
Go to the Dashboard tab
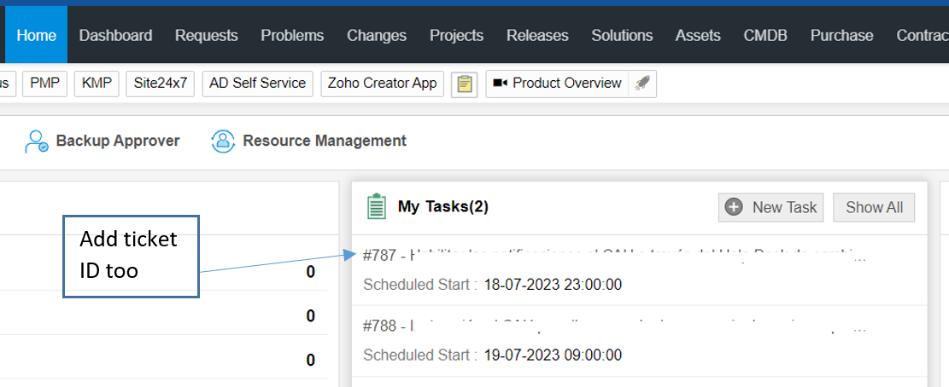click(x=115, y=35)
